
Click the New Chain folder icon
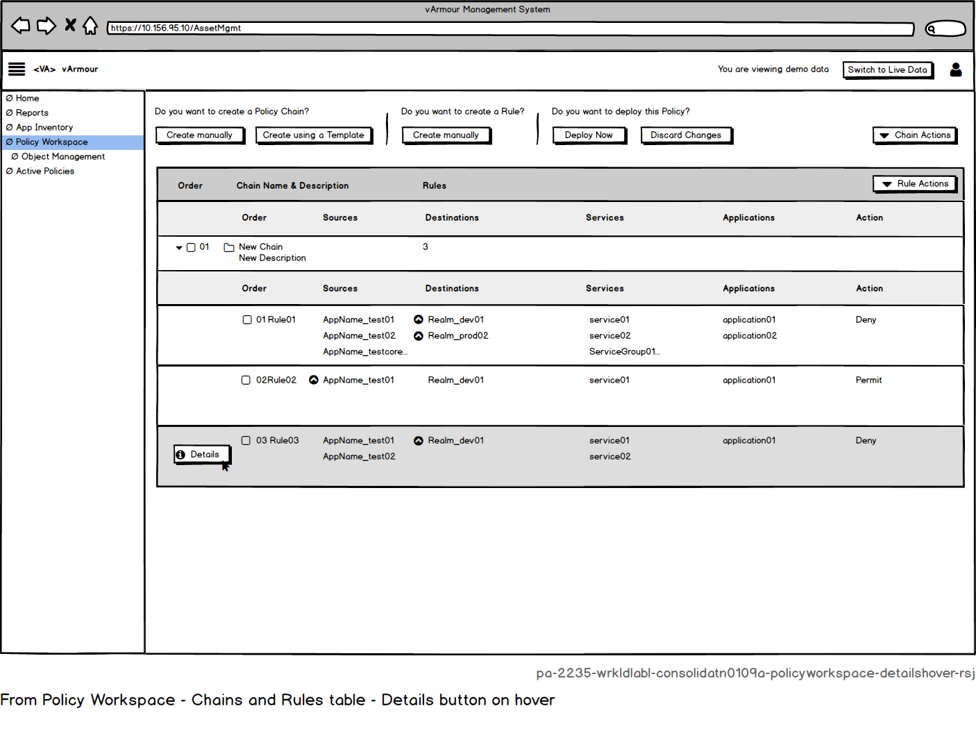229,247
